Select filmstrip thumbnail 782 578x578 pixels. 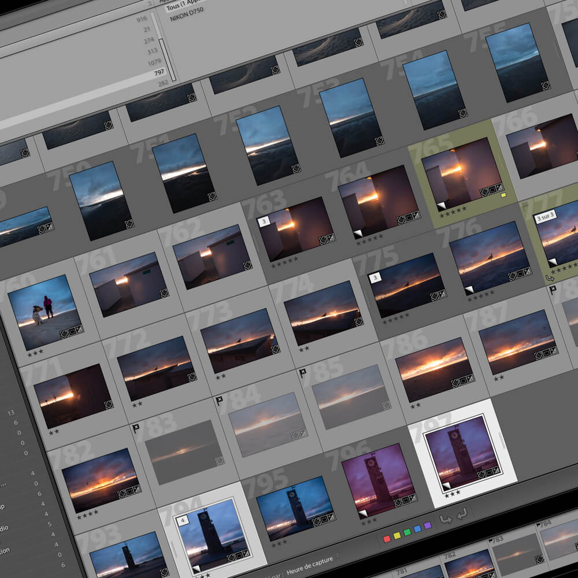468,564
